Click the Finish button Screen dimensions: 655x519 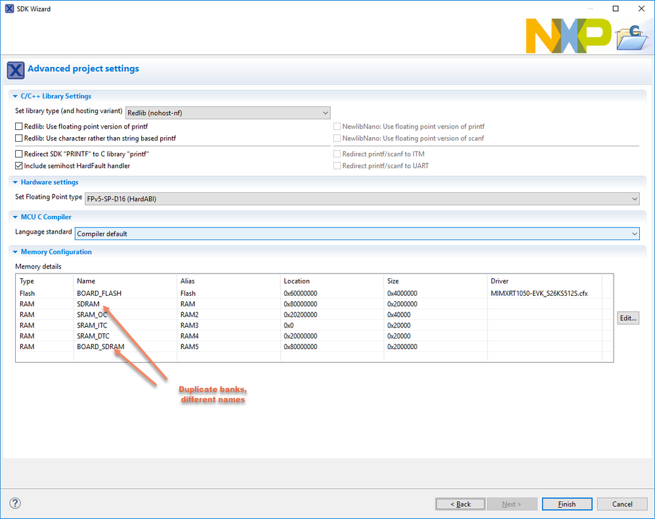[567, 504]
